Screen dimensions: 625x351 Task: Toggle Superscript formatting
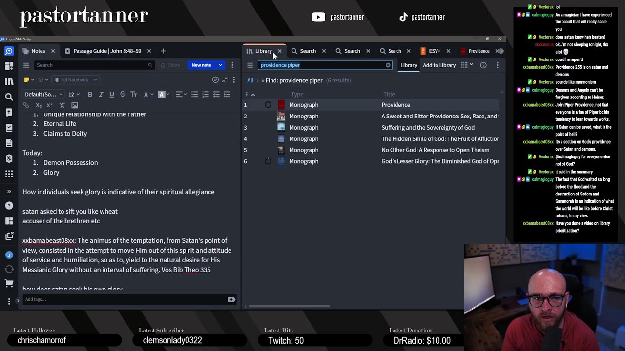49,105
